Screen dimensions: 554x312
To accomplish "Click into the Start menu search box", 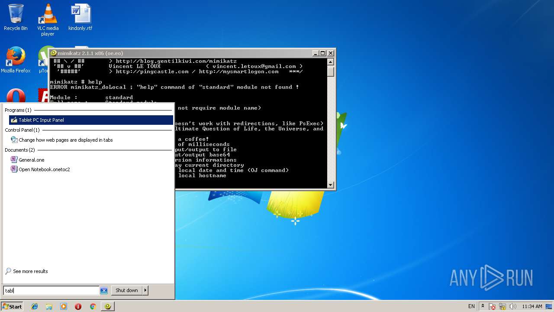I will (x=51, y=290).
